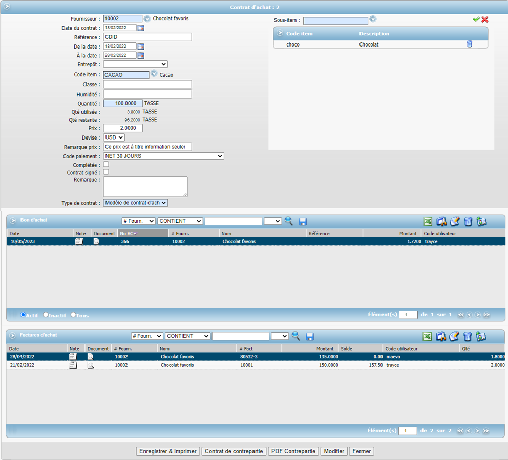Screen dimensions: 508x460
Task: Export Bon d'achat list to Excel
Action: pos(428,221)
